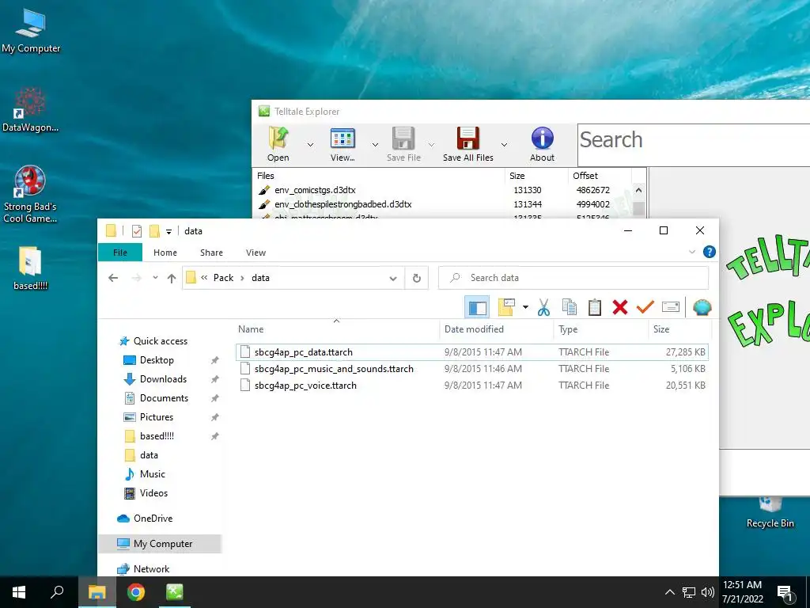This screenshot has height=608, width=810.
Task: Click the taskbar search magnifier
Action: [57, 592]
